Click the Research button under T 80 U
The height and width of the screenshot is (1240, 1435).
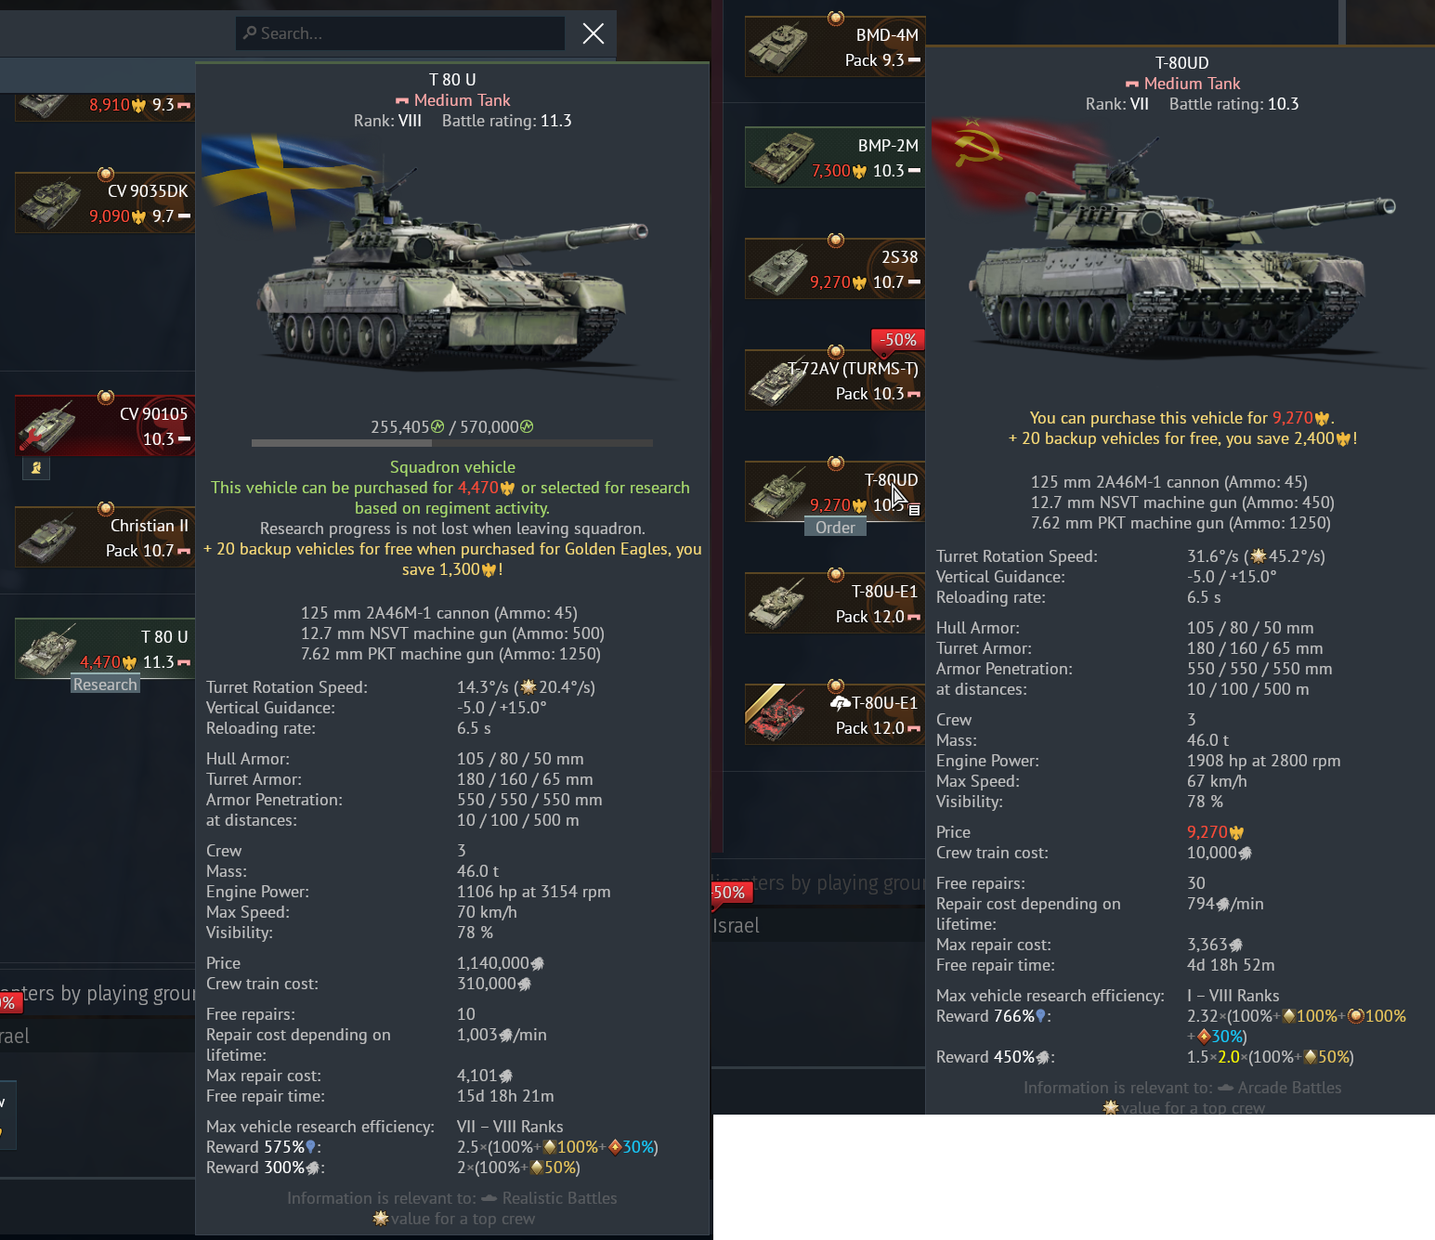pos(105,685)
